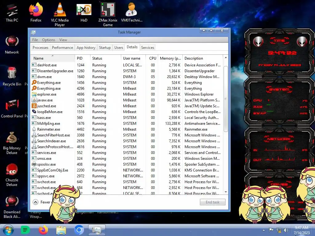
Task: Click the vertical scrollbar thumb of process list
Action: 225,99
